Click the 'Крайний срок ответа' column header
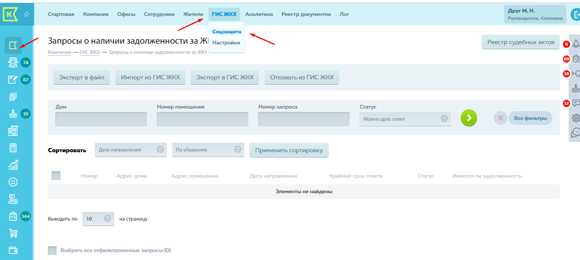Image resolution: width=580 pixels, height=260 pixels. pyautogui.click(x=356, y=176)
